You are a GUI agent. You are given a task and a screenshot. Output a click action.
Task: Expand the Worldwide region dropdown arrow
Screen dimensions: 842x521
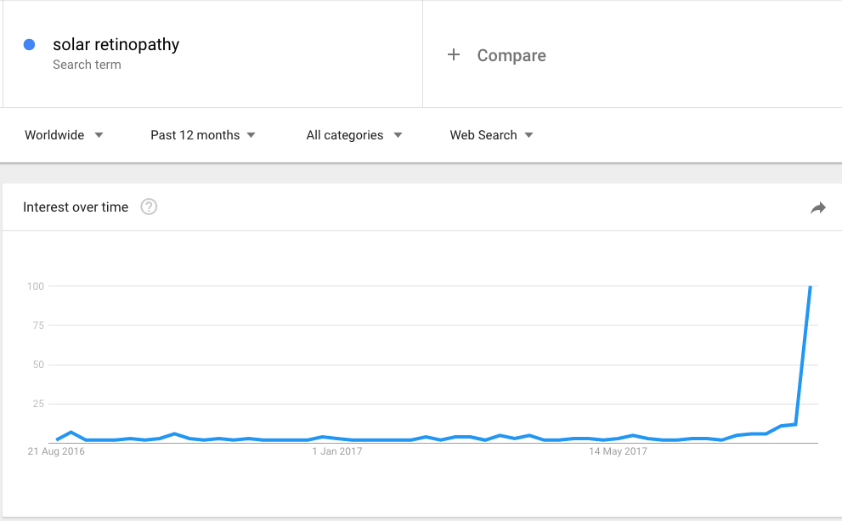point(99,135)
